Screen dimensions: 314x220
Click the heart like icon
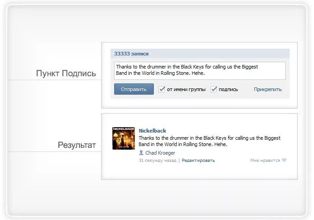pos(284,160)
